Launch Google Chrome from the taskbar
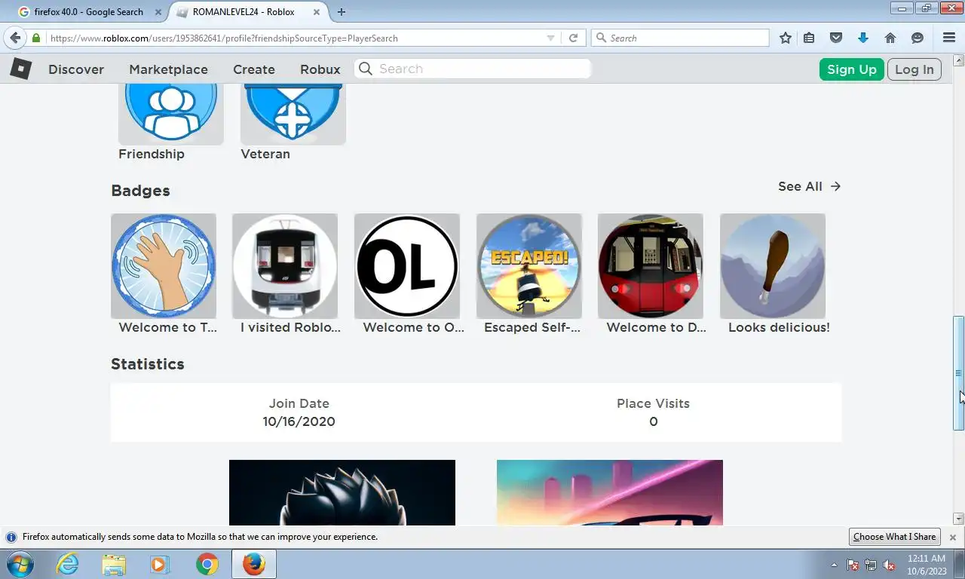The image size is (965, 579). click(x=207, y=564)
